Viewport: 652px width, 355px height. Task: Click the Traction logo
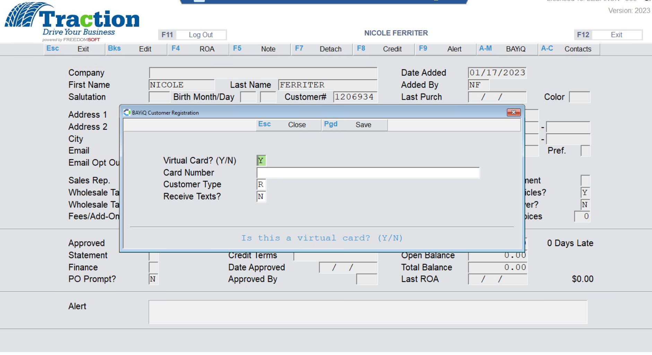(x=72, y=22)
